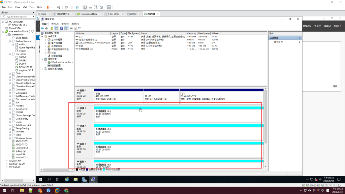Click the VMware pause VM button
Image resolution: width=345 pixels, height=194 pixels.
point(48,7)
